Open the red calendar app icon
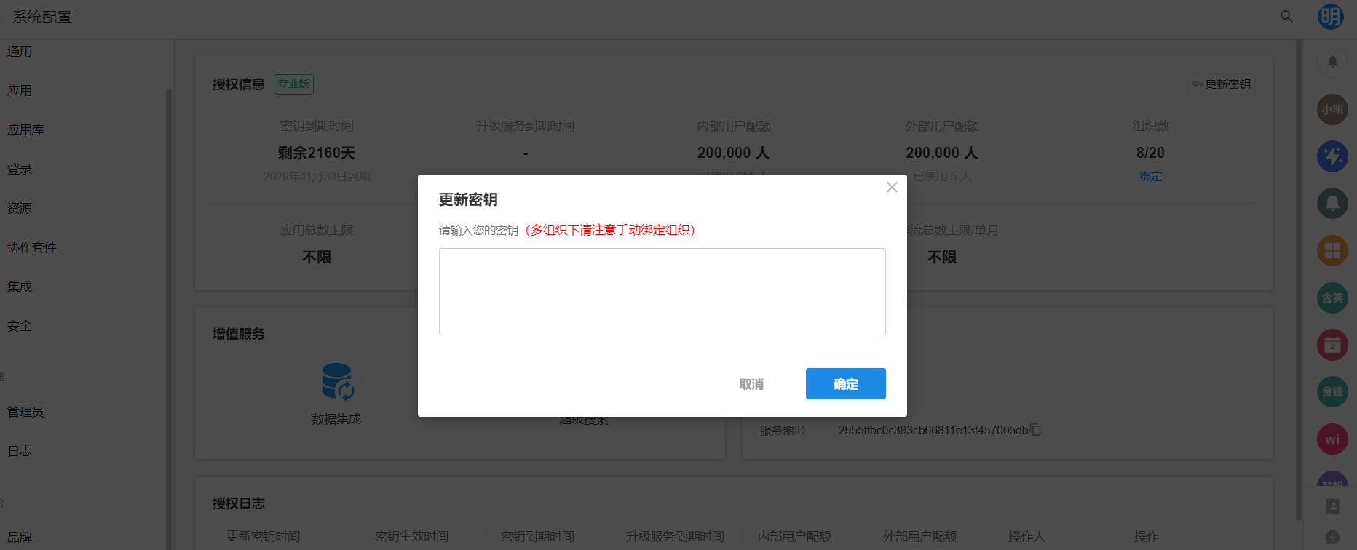This screenshot has width=1357, height=550. pos(1332,345)
